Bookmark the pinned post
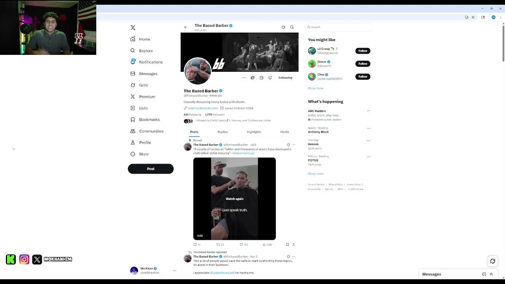The width and height of the screenshot is (505, 284). [288, 245]
